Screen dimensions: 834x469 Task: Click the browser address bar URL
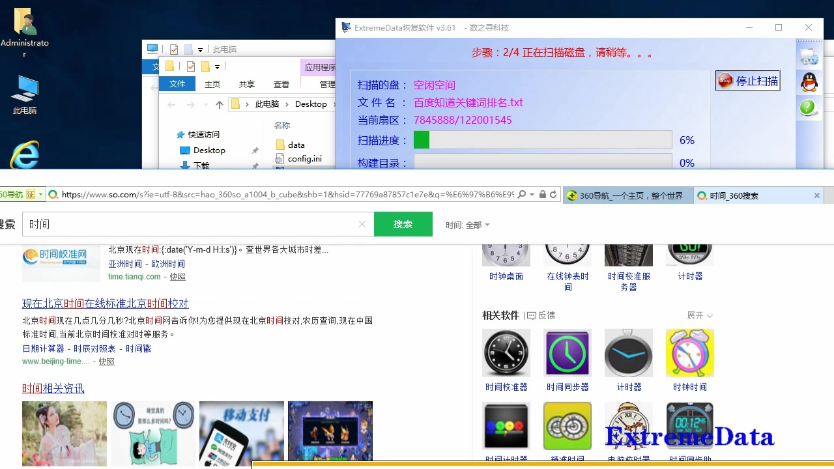(287, 195)
